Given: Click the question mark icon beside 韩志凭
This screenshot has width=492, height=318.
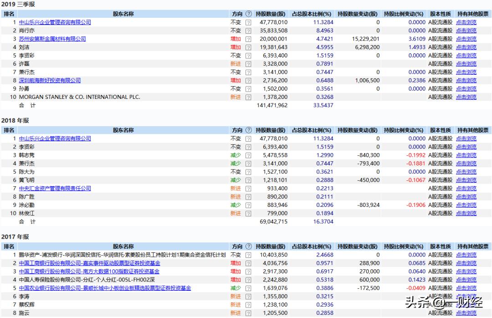Looking at the screenshot, I should (248, 155).
